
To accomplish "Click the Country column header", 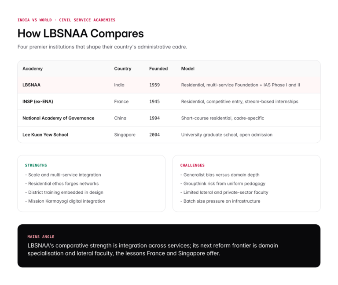I will pyautogui.click(x=123, y=69).
